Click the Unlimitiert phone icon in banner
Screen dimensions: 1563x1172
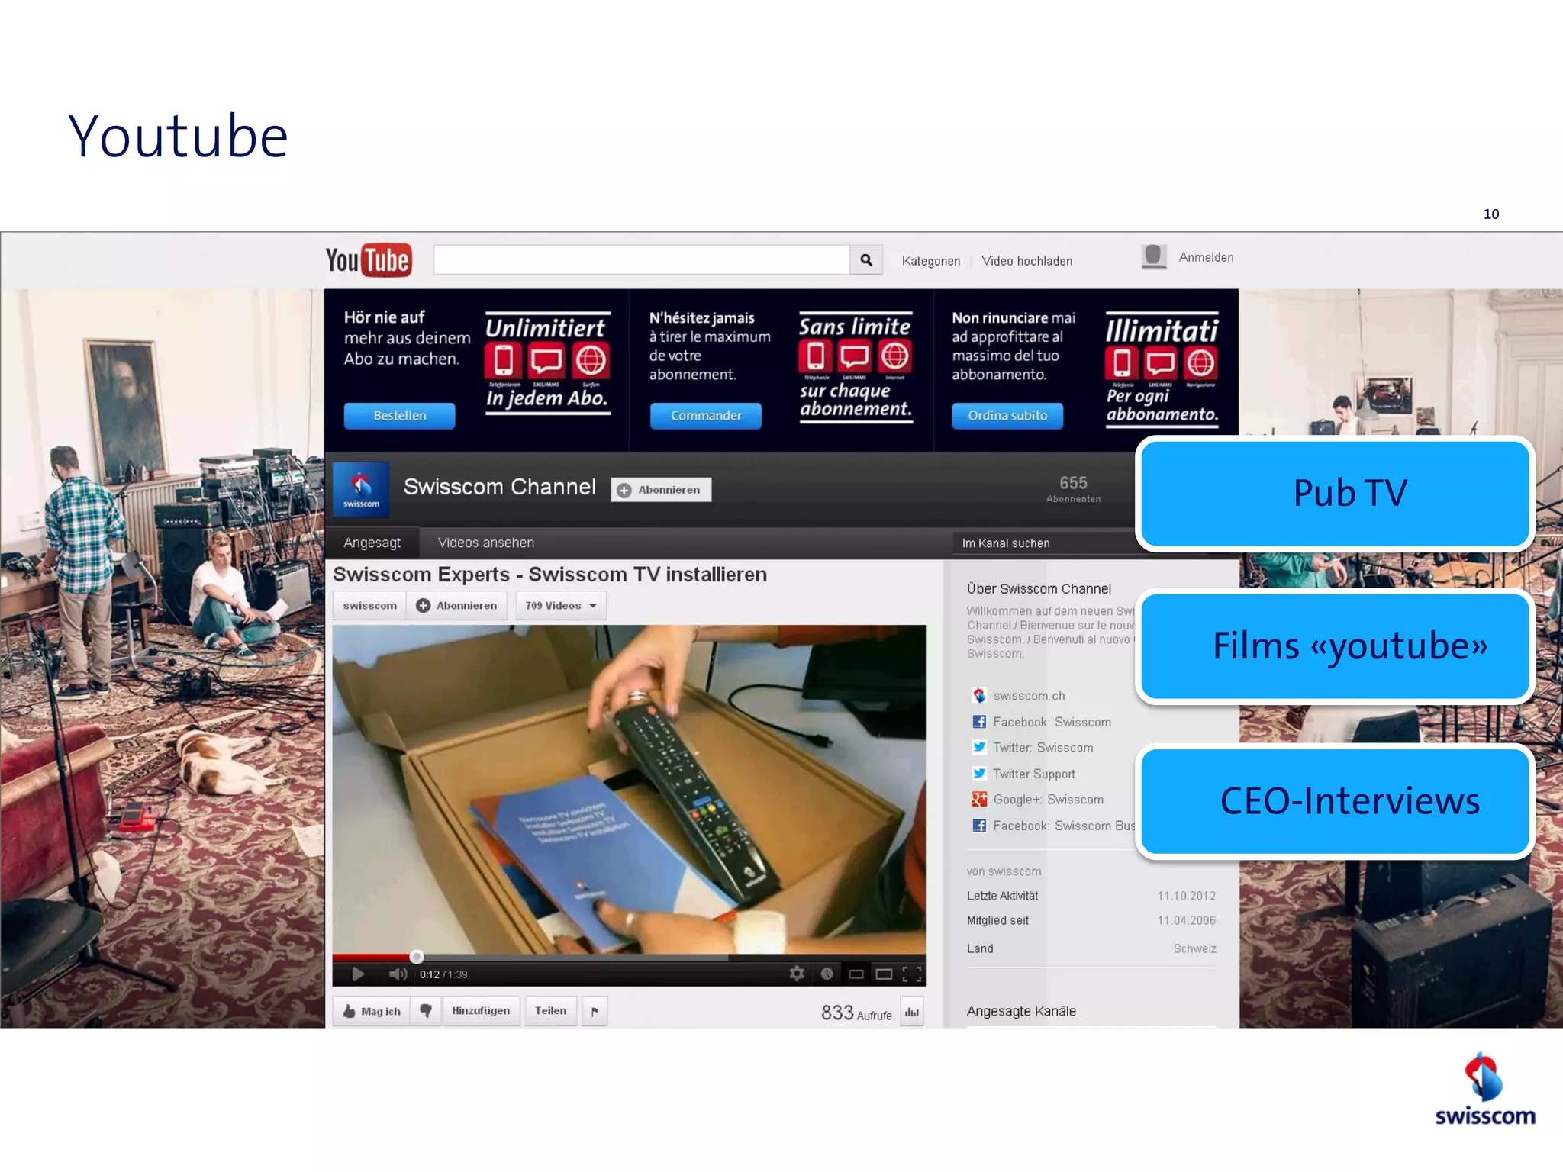[x=503, y=361]
